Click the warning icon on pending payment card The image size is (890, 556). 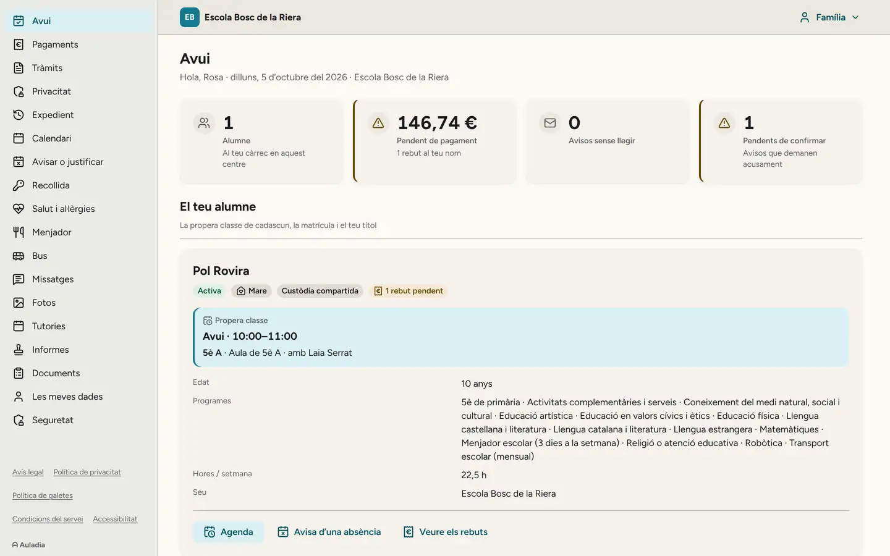[x=378, y=123]
